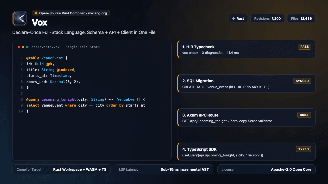328x184 pixels.
Task: Click the GET /rpc/upcoming_tonight text
Action: point(227,121)
